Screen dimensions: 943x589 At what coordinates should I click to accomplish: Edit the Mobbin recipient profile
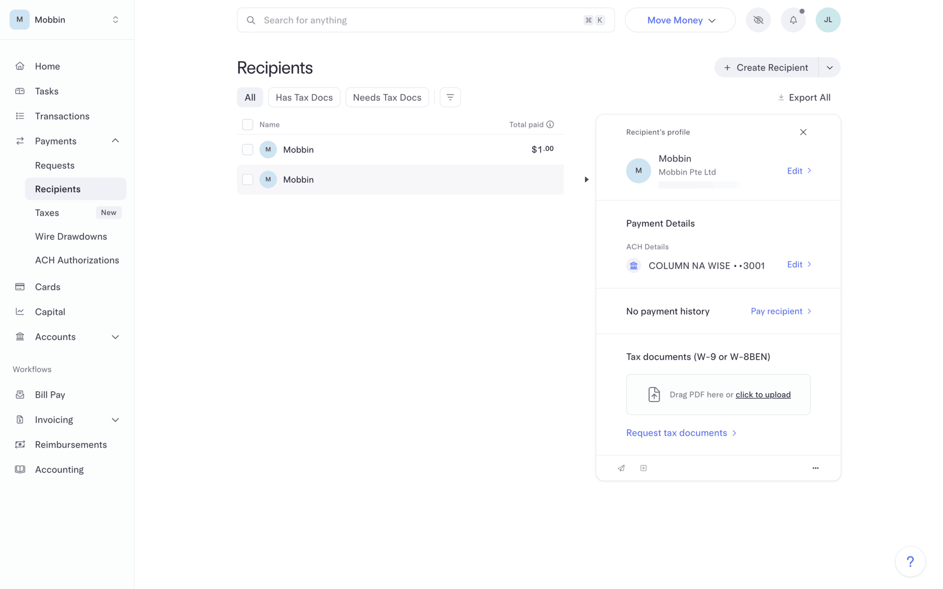799,171
